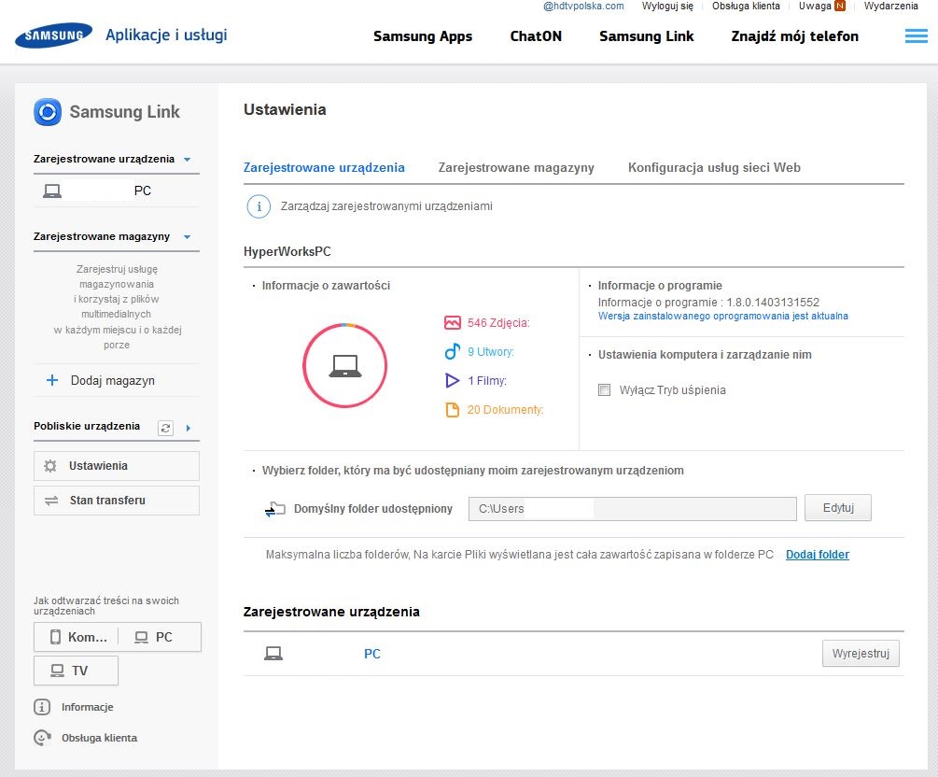Click the default shared folder path field
The height and width of the screenshot is (777, 938).
pyautogui.click(x=632, y=509)
